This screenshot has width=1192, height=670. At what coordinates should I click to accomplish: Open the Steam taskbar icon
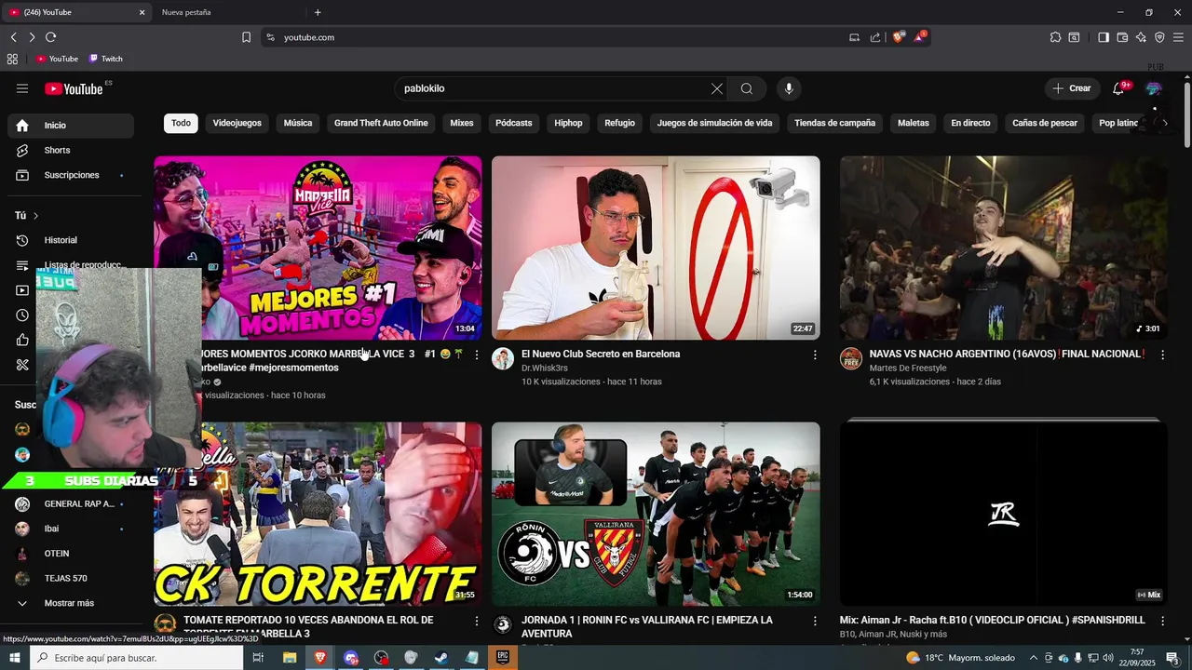click(x=441, y=658)
